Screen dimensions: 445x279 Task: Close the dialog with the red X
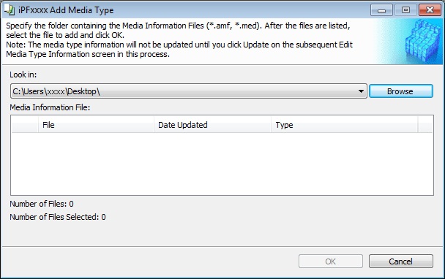[x=430, y=10]
